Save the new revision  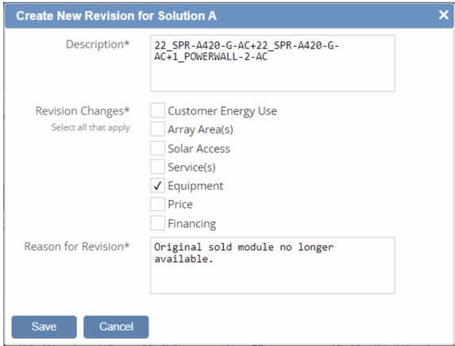point(44,327)
